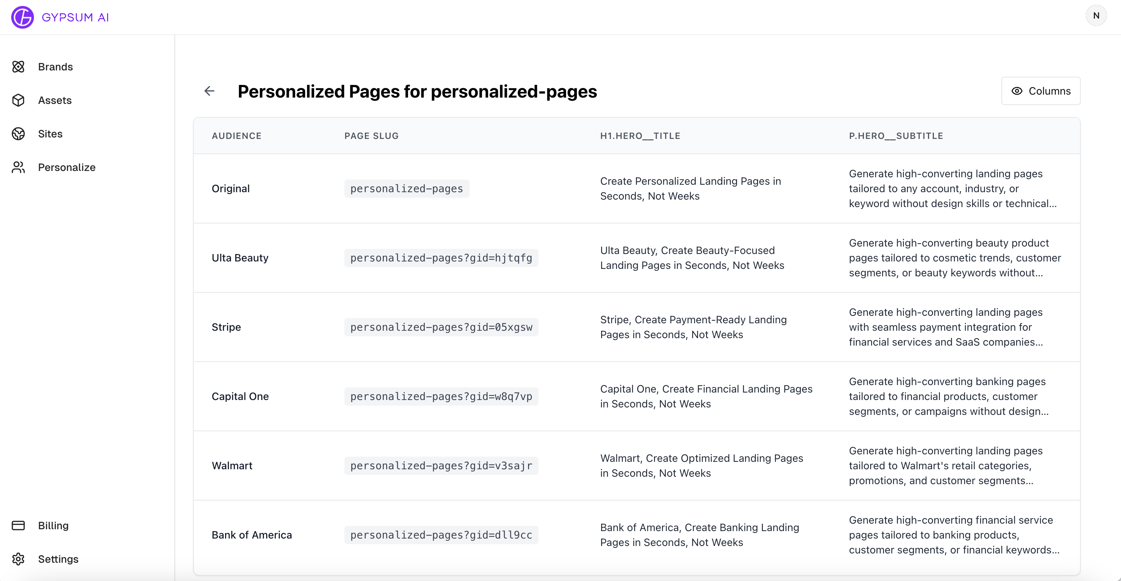Go to Personalize in the sidebar

[67, 167]
